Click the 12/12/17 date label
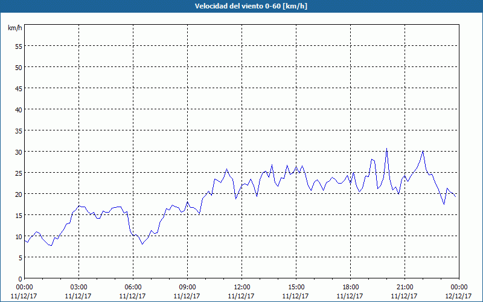The height and width of the screenshot is (302, 483). pos(458,296)
